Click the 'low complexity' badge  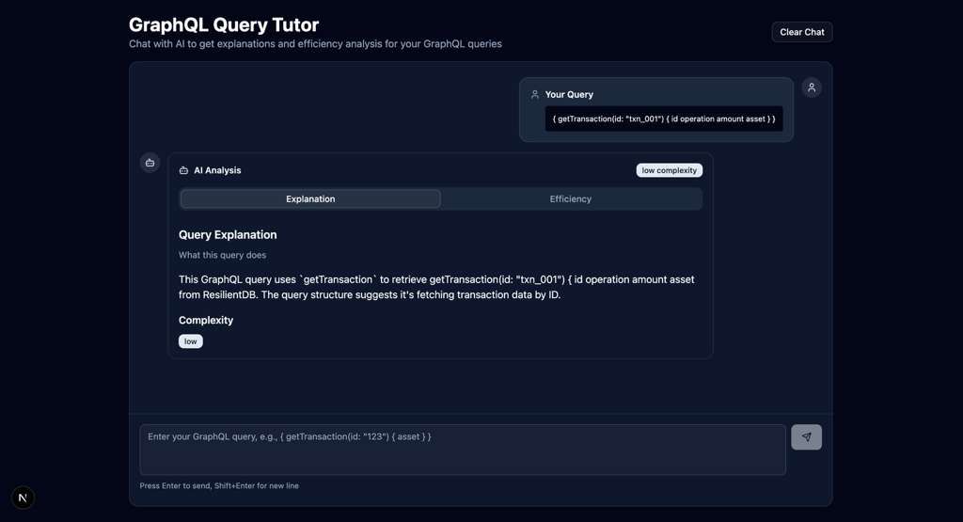click(x=669, y=170)
